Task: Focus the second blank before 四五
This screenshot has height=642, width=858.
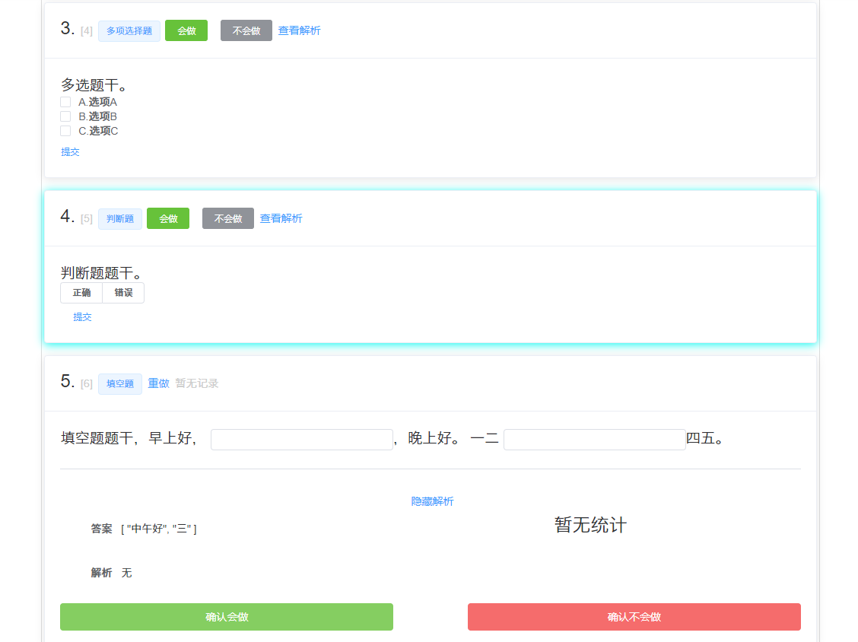Action: click(594, 440)
